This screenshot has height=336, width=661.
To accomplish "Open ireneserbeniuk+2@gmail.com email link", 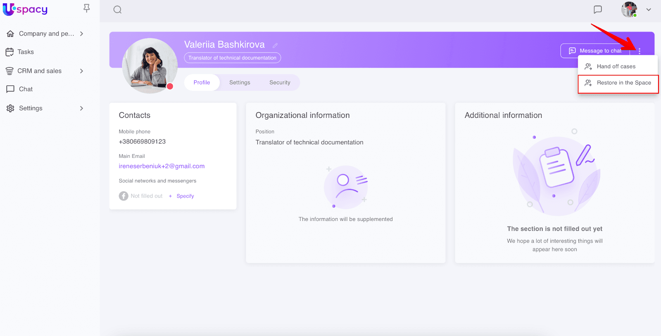I will 162,166.
